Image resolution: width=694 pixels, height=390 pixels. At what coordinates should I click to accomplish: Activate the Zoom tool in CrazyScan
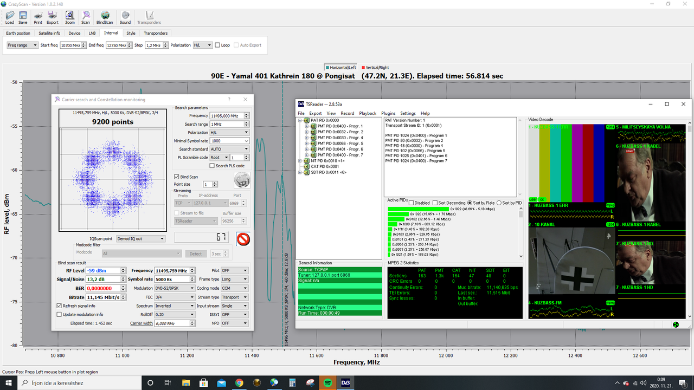click(x=70, y=18)
